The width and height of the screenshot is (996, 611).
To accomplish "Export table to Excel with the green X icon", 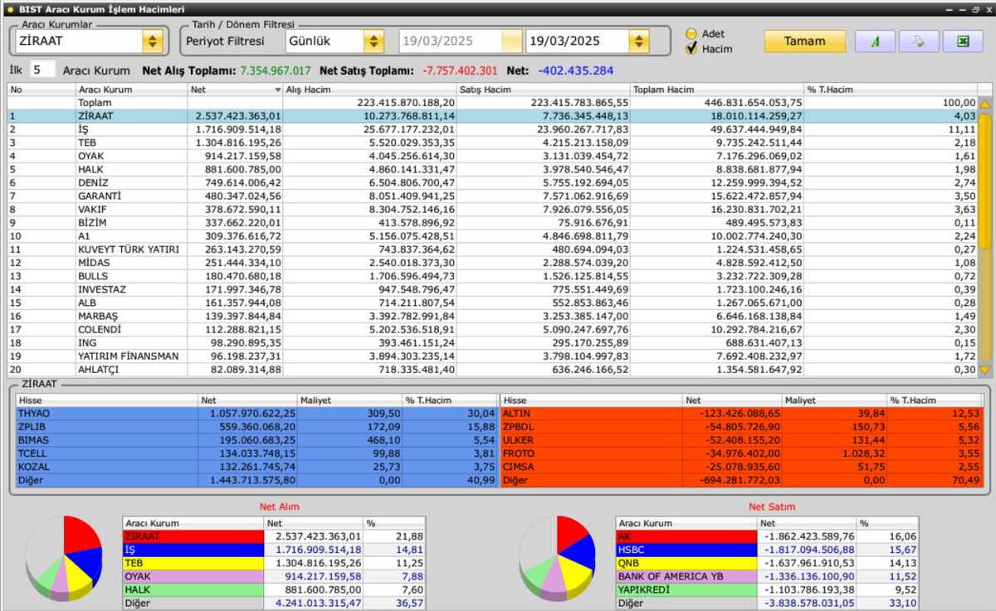I will [964, 41].
